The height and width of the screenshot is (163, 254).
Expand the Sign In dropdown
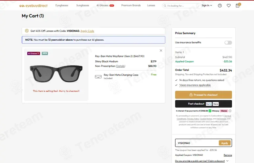click(x=207, y=6)
